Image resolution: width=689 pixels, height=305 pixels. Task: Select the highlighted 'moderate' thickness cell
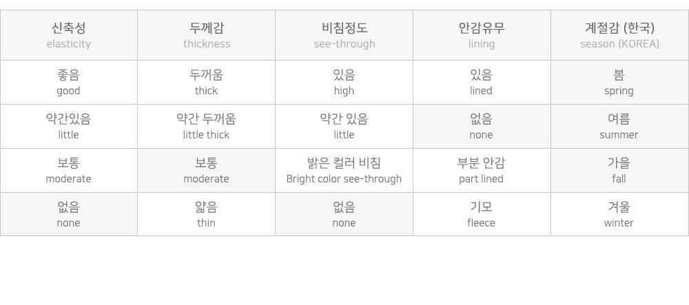207,171
